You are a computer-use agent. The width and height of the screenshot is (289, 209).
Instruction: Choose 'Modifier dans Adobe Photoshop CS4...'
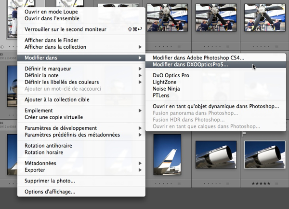[216, 58]
